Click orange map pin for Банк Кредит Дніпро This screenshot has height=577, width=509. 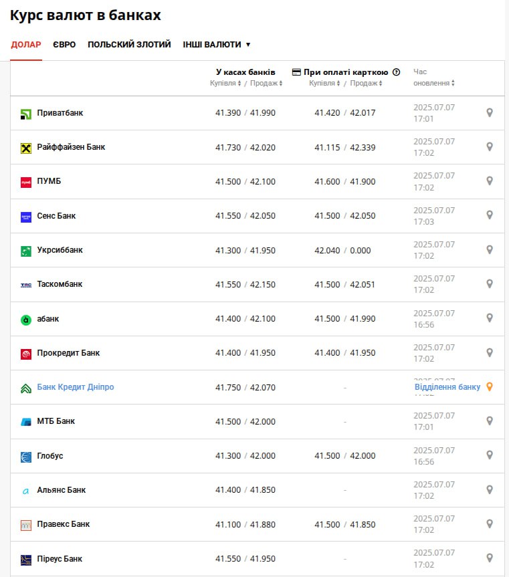point(490,386)
